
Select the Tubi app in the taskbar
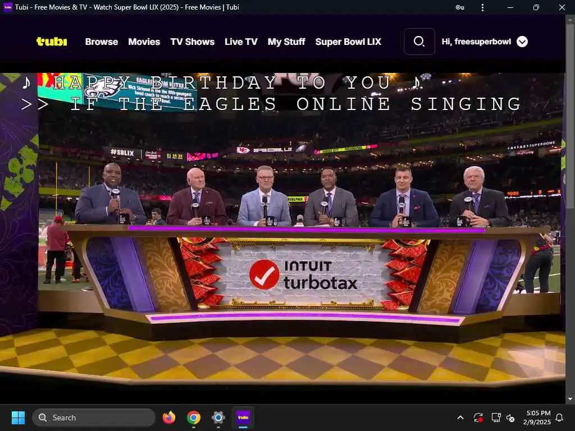pos(243,418)
